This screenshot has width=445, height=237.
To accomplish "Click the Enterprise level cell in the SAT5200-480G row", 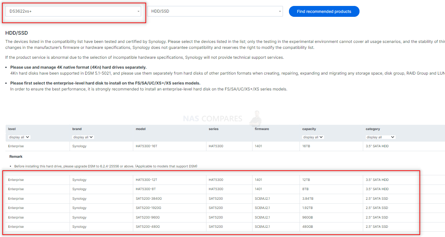I will [x=16, y=227].
